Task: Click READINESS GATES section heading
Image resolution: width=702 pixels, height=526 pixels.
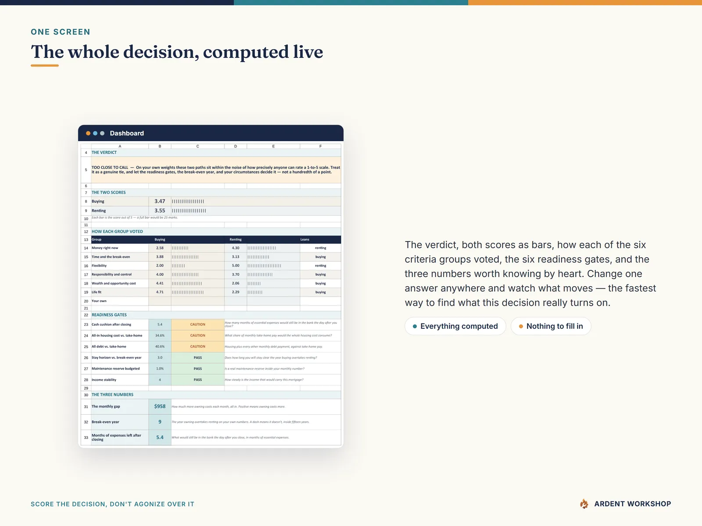Action: click(109, 315)
